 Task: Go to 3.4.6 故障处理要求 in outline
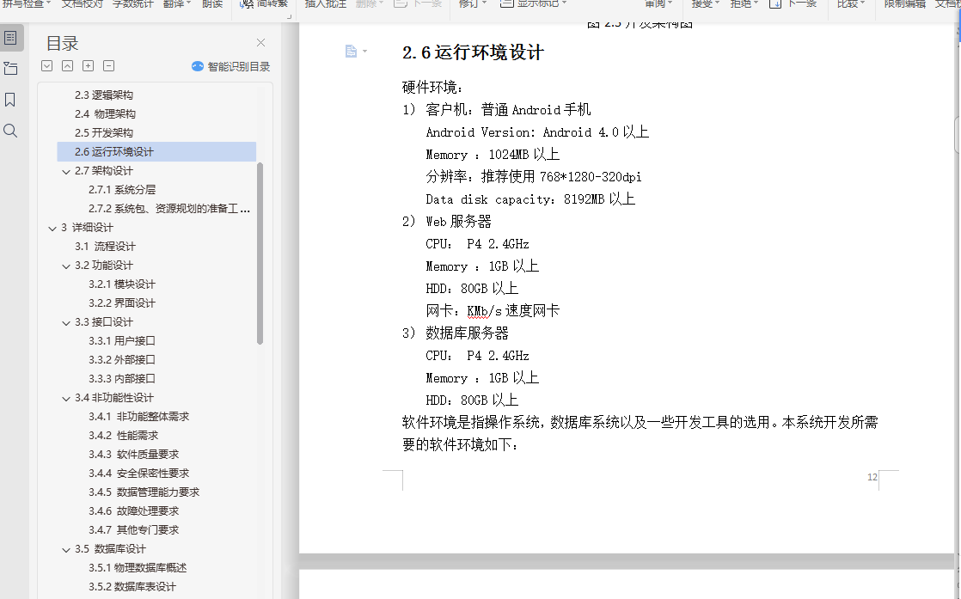pyautogui.click(x=133, y=510)
